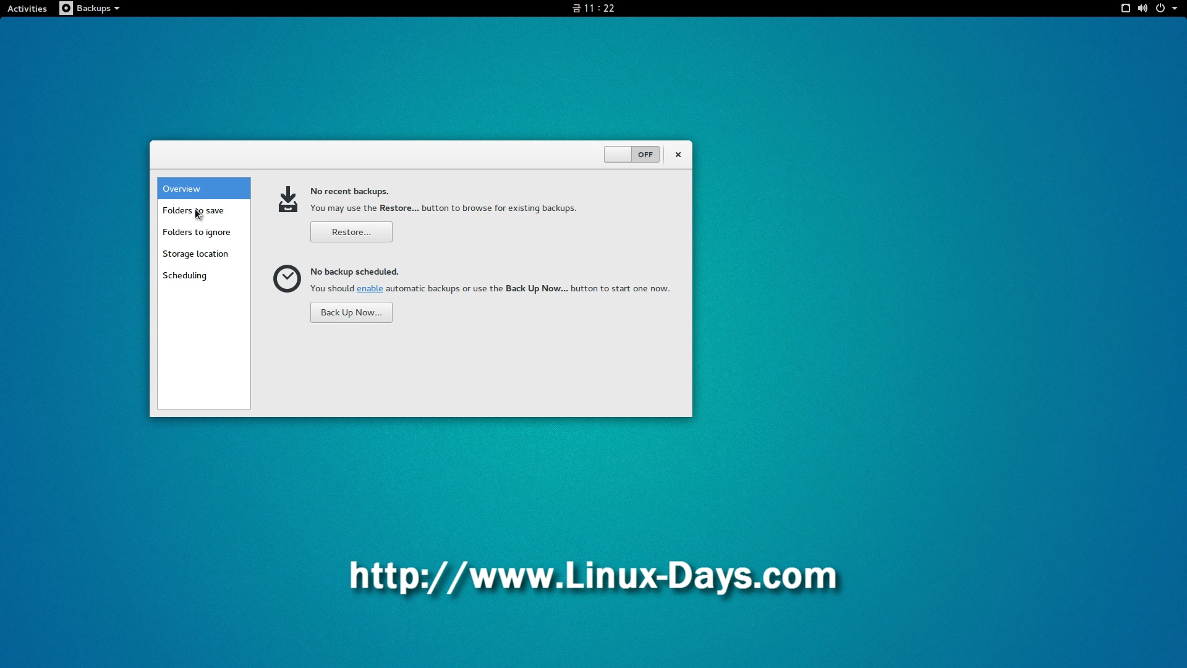Close the Backups window with X
The height and width of the screenshot is (668, 1187).
tap(678, 155)
